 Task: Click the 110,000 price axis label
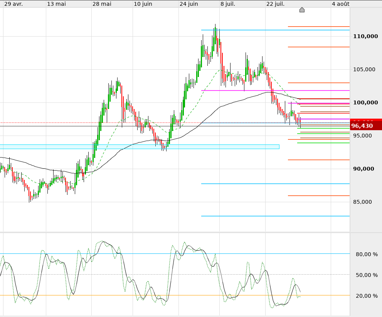click(x=365, y=36)
